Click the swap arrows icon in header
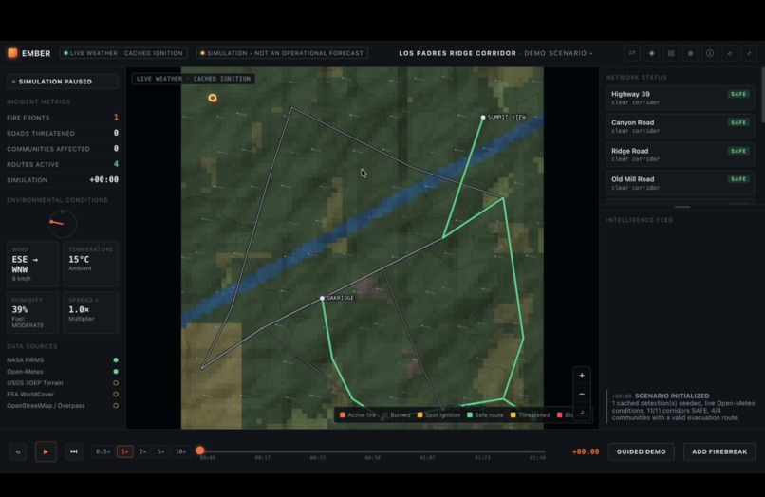 click(632, 53)
